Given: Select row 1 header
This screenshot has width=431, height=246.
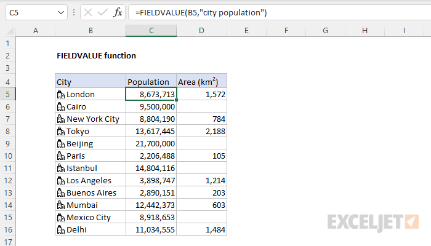Looking at the screenshot, I should [7, 43].
